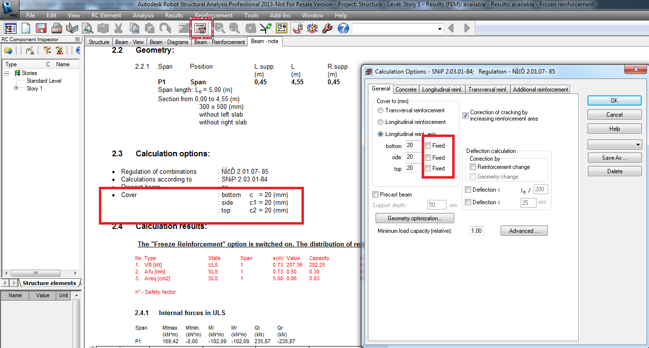Click the Cut scissors icon
The width and height of the screenshot is (649, 348).
(118, 29)
